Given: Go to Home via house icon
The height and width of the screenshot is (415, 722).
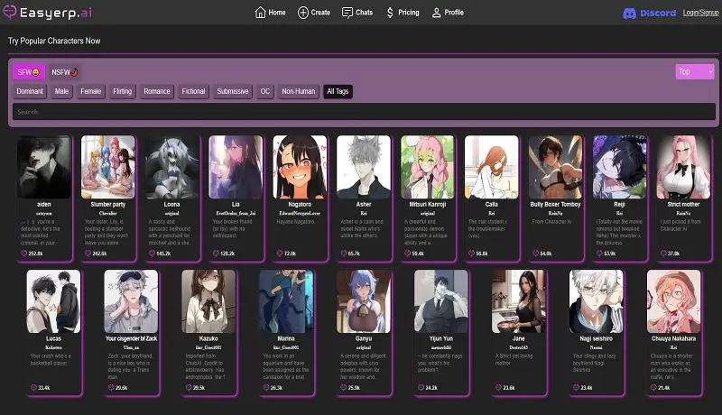Looking at the screenshot, I should coord(261,13).
